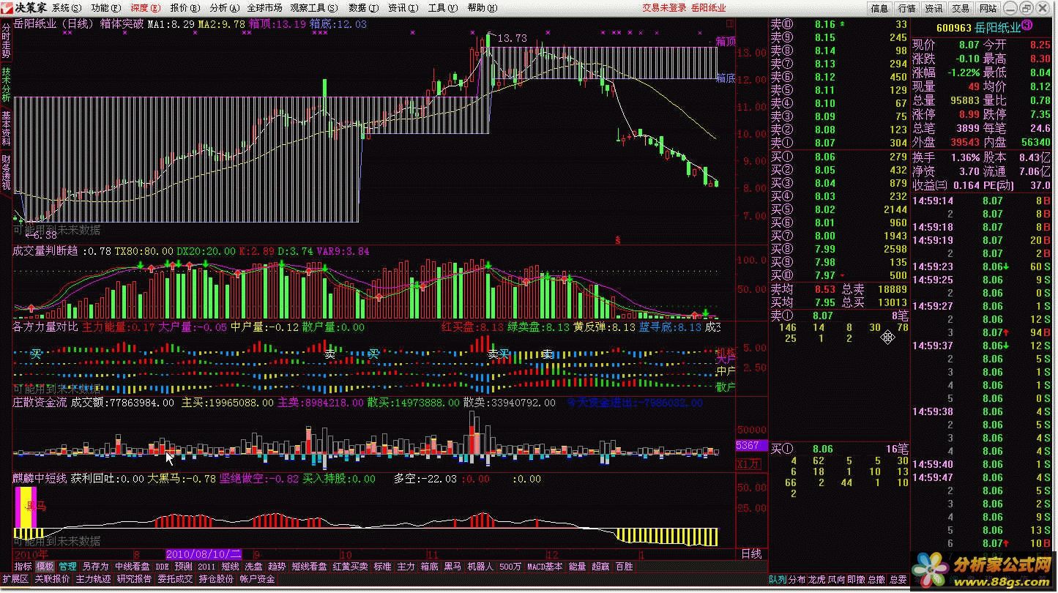Screen dimensions: 1058x593
Task: Click the 岳阳纸业 stock name header
Action: tap(997, 28)
